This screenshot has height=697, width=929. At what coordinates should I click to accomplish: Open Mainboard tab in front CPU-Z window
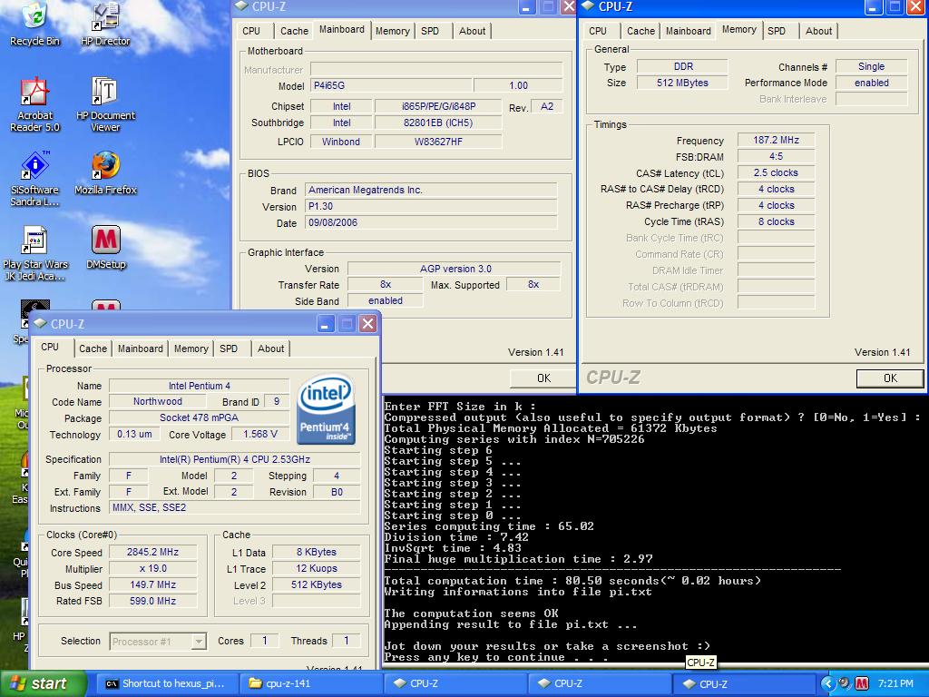[x=140, y=348]
